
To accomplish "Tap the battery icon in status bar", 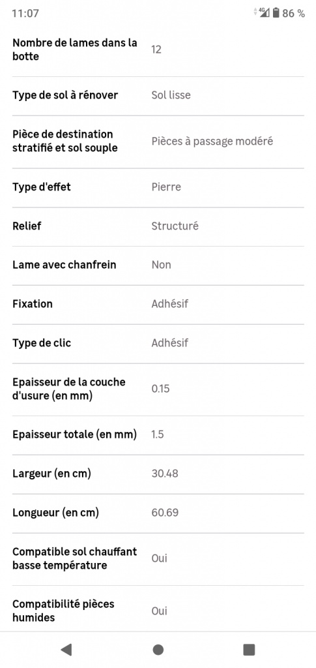I will 276,13.
